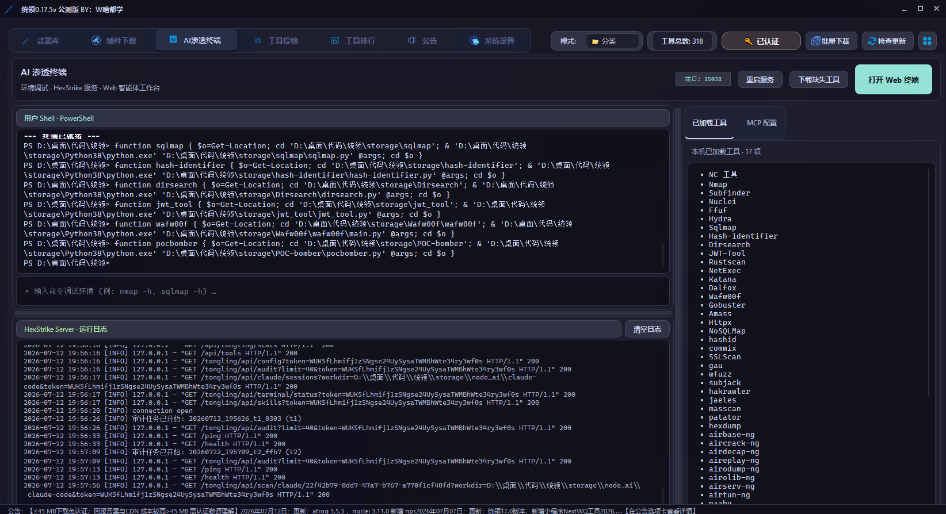Open the 武器库 tab
946x514 pixels.
[41, 41]
